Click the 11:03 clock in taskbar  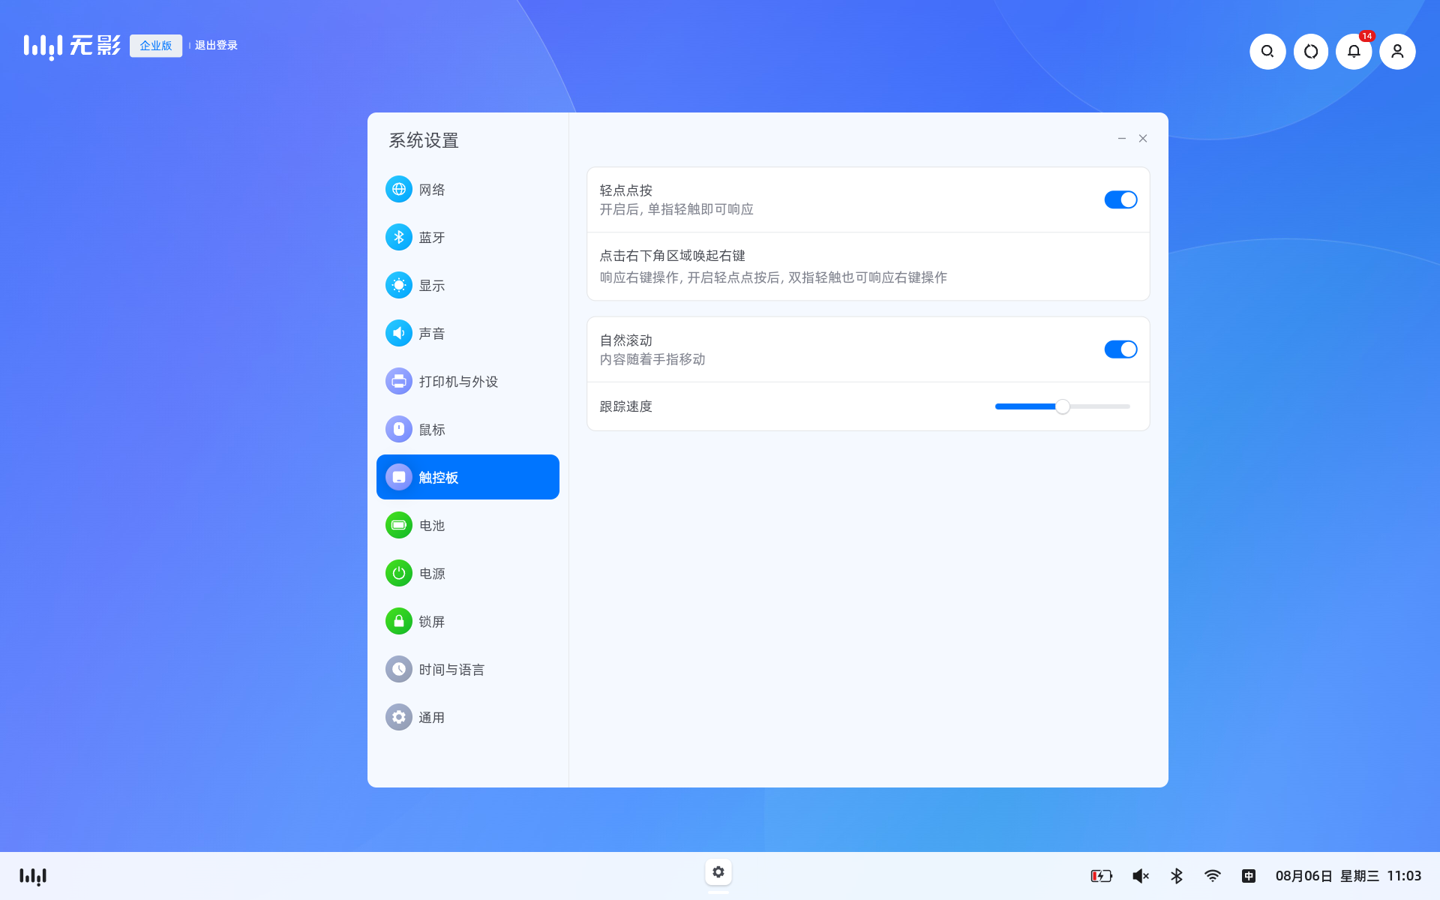(1404, 876)
